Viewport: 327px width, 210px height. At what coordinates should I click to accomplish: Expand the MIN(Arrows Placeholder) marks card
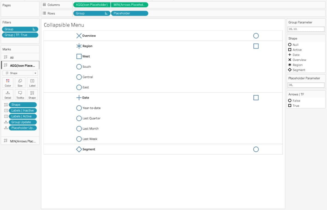coord(20,141)
